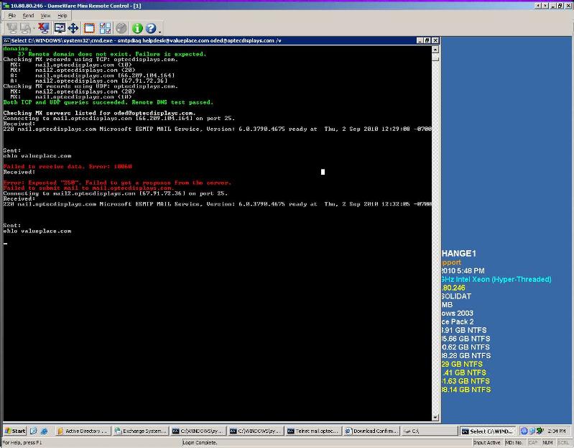Click the four-way arrows move icon

[x=73, y=28]
